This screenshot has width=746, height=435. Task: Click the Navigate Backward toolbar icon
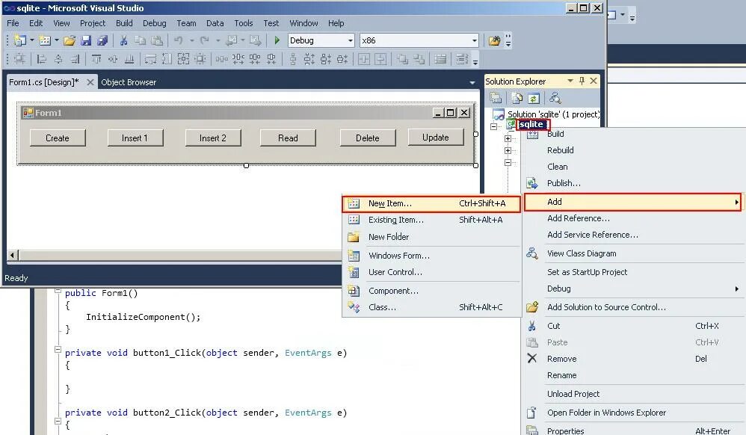231,40
